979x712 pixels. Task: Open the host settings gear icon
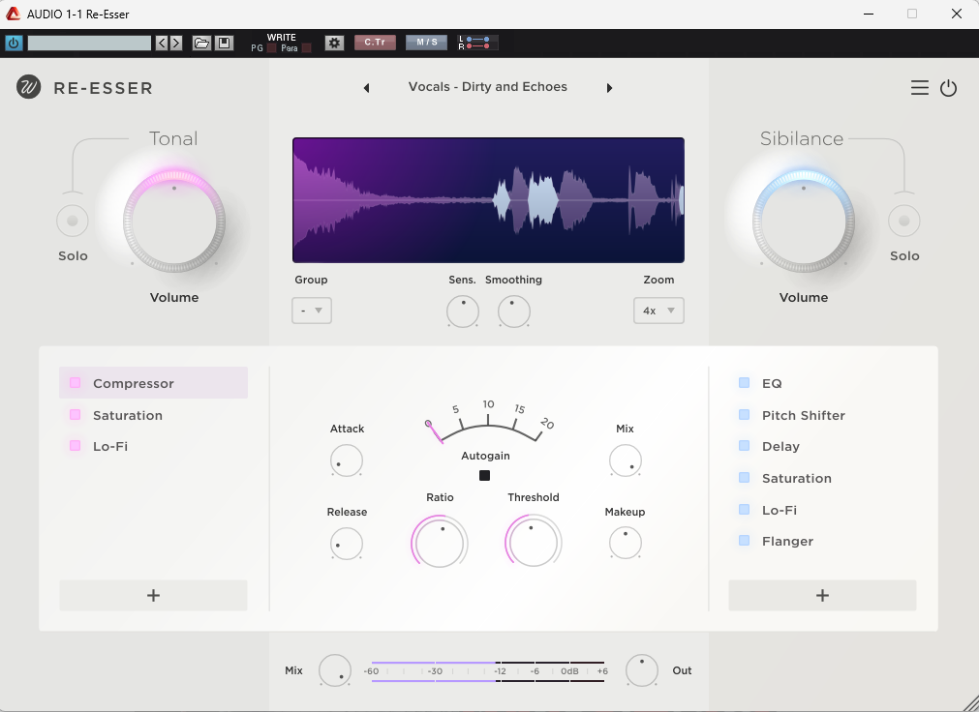334,43
